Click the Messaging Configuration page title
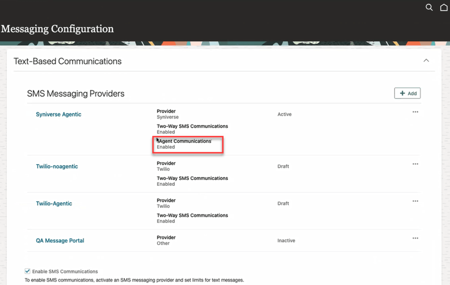 (57, 29)
